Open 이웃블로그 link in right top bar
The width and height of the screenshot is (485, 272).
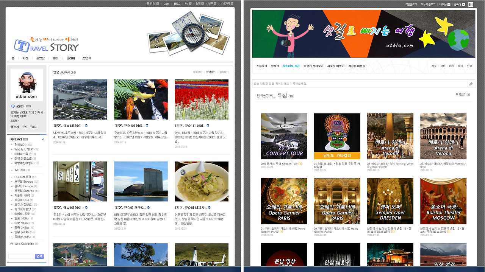pyautogui.click(x=411, y=4)
